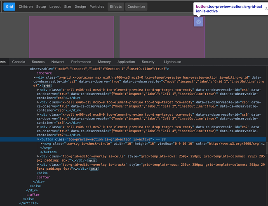Click the Customize button

[x=136, y=7]
